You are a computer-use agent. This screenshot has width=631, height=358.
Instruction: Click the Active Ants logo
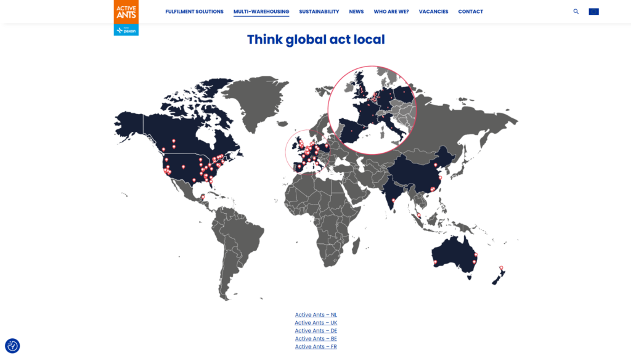[x=126, y=12]
